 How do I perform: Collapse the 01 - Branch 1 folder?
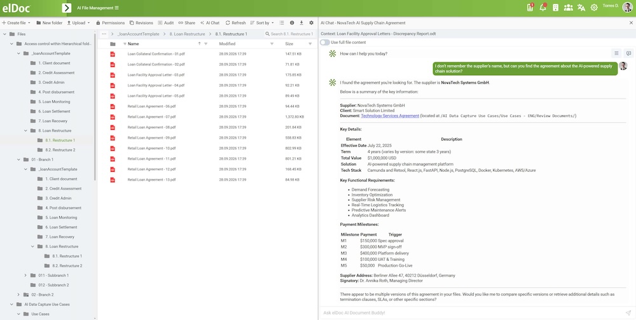point(18,160)
